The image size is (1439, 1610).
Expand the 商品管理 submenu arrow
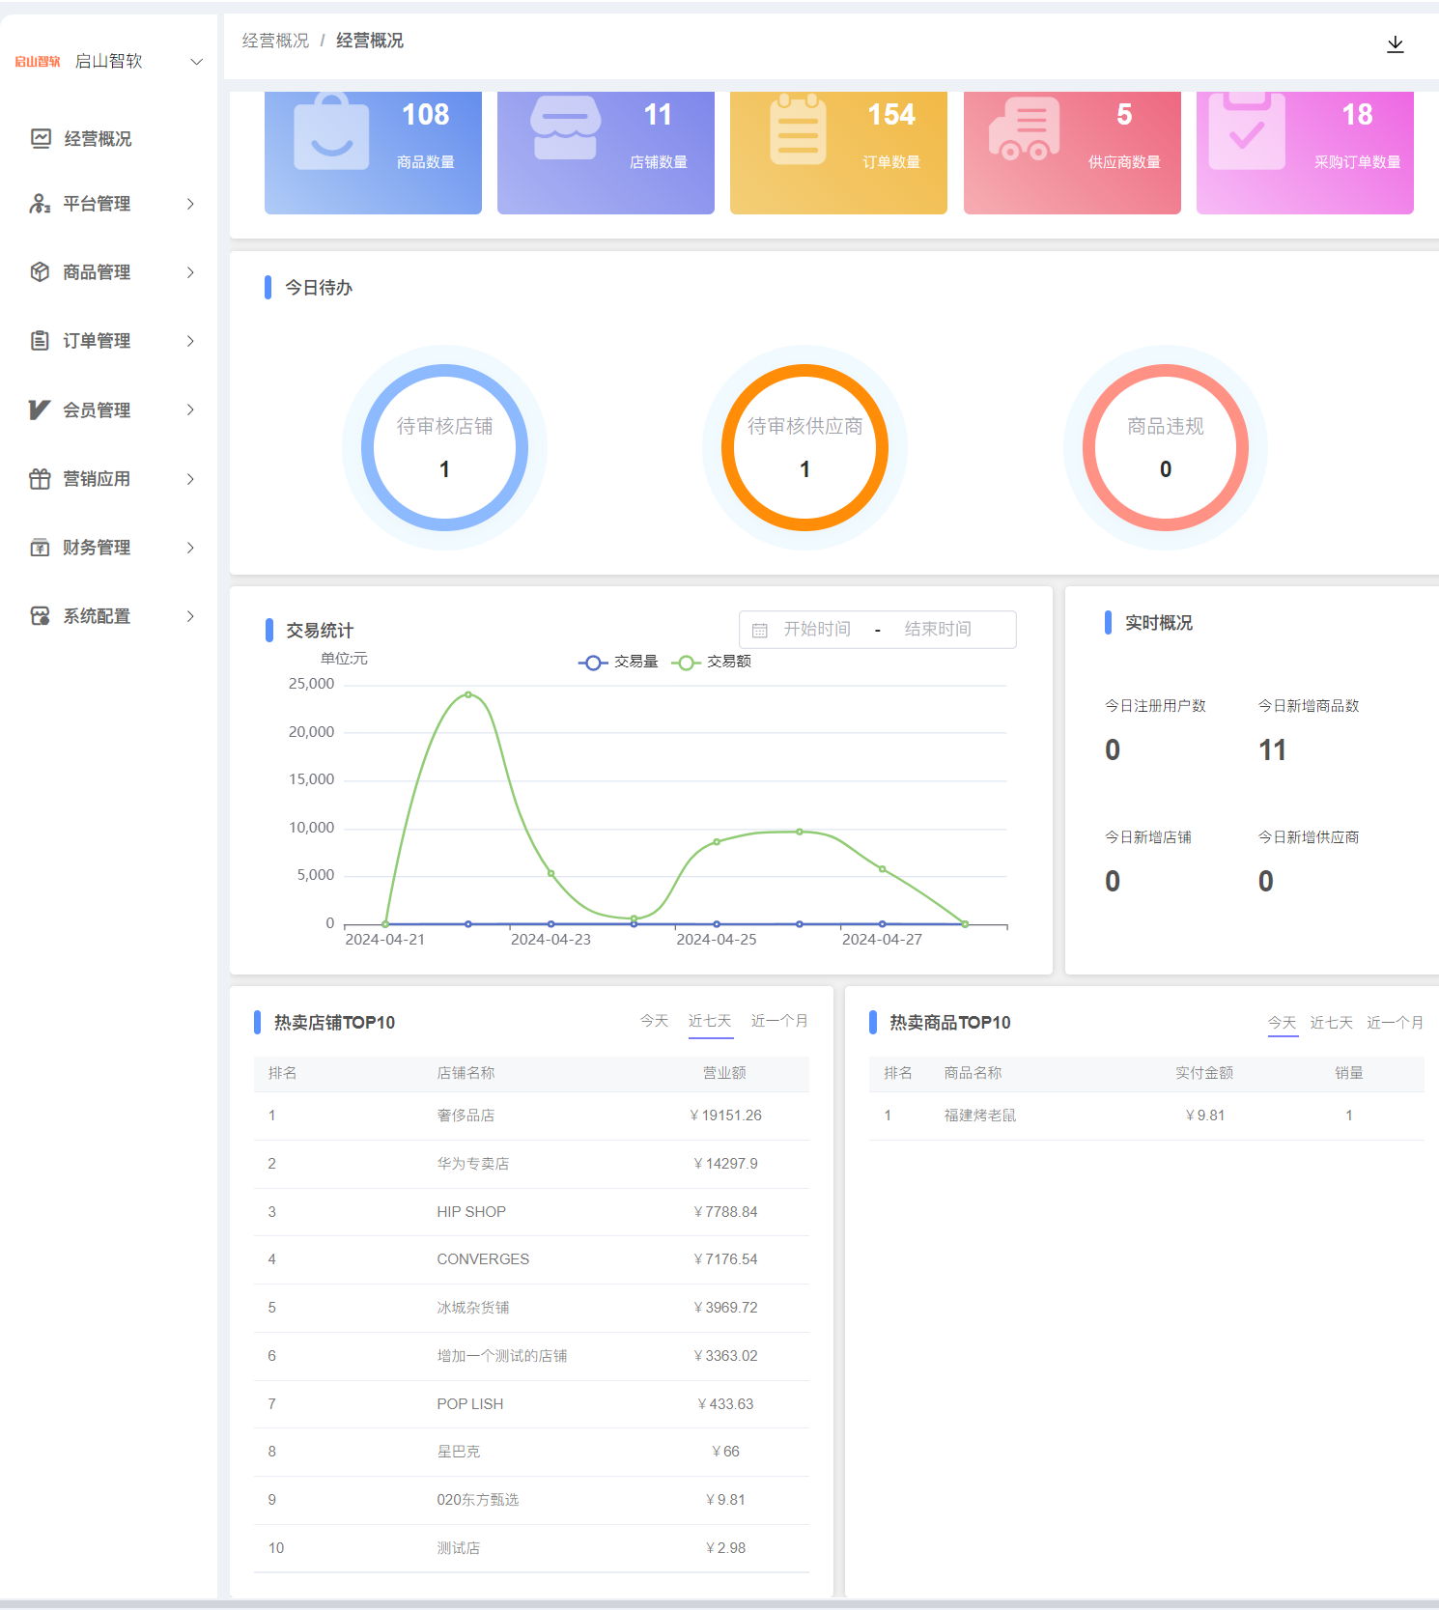click(x=190, y=272)
